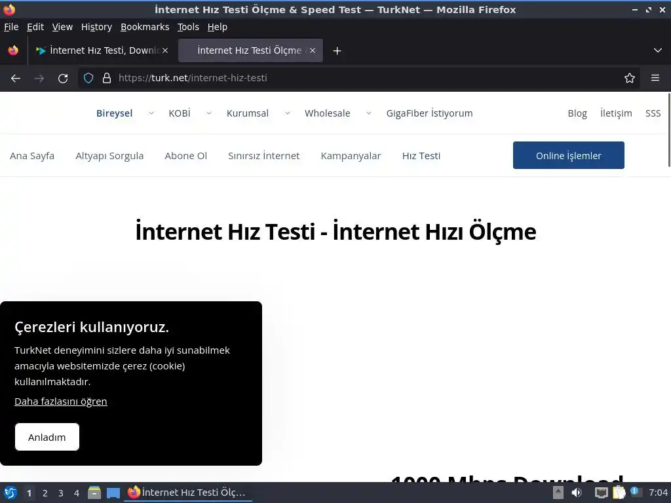The height and width of the screenshot is (503, 671).
Task: Click the page vertical scrollbar
Action: coord(669,130)
